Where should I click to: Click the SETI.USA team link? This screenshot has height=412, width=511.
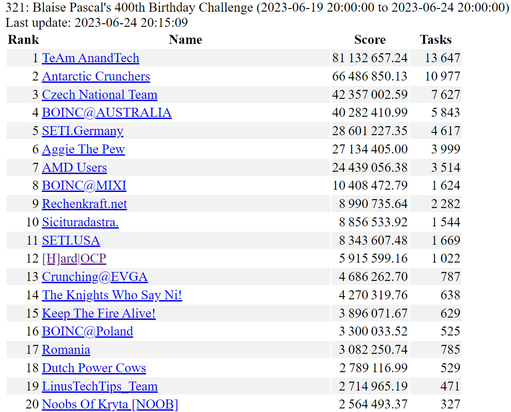[71, 241]
